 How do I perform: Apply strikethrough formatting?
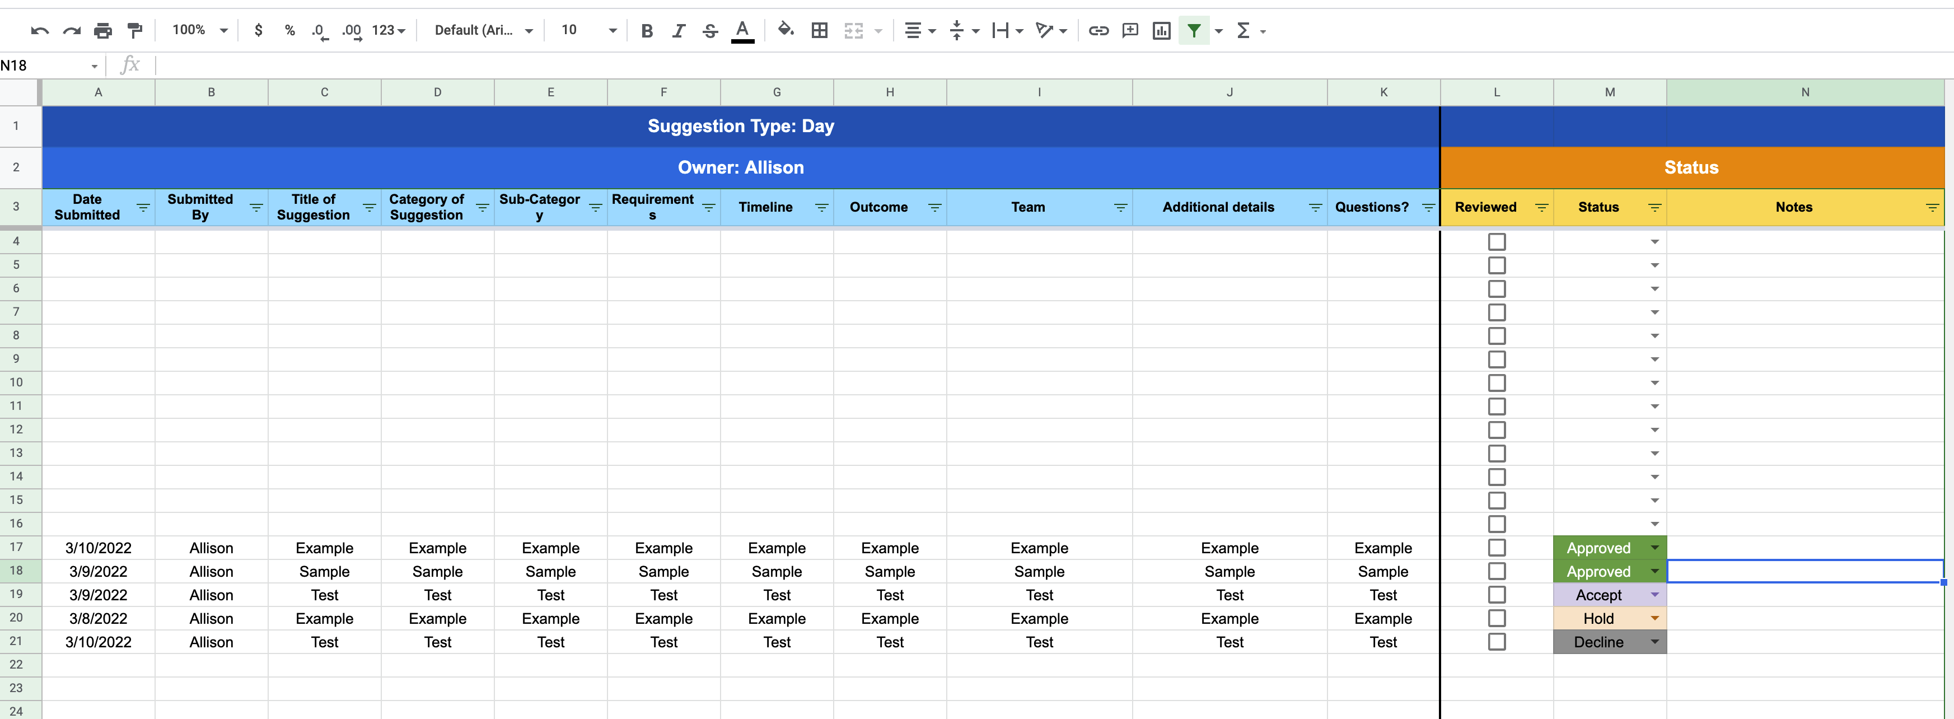point(710,30)
